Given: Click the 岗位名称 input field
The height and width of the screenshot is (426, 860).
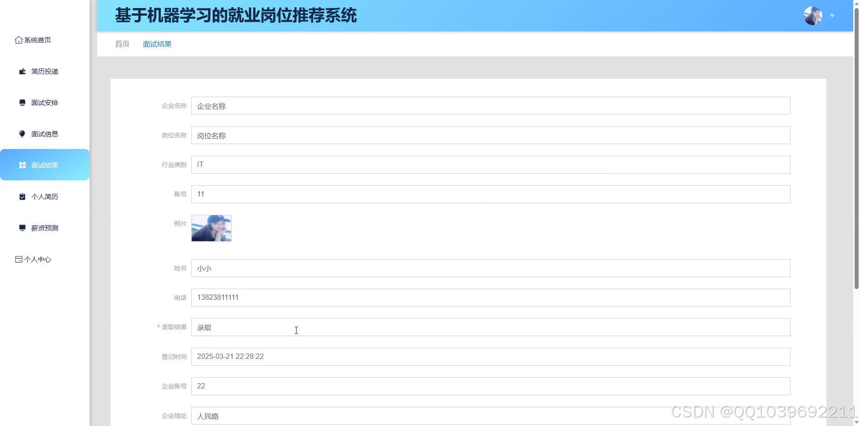Looking at the screenshot, I should [490, 135].
